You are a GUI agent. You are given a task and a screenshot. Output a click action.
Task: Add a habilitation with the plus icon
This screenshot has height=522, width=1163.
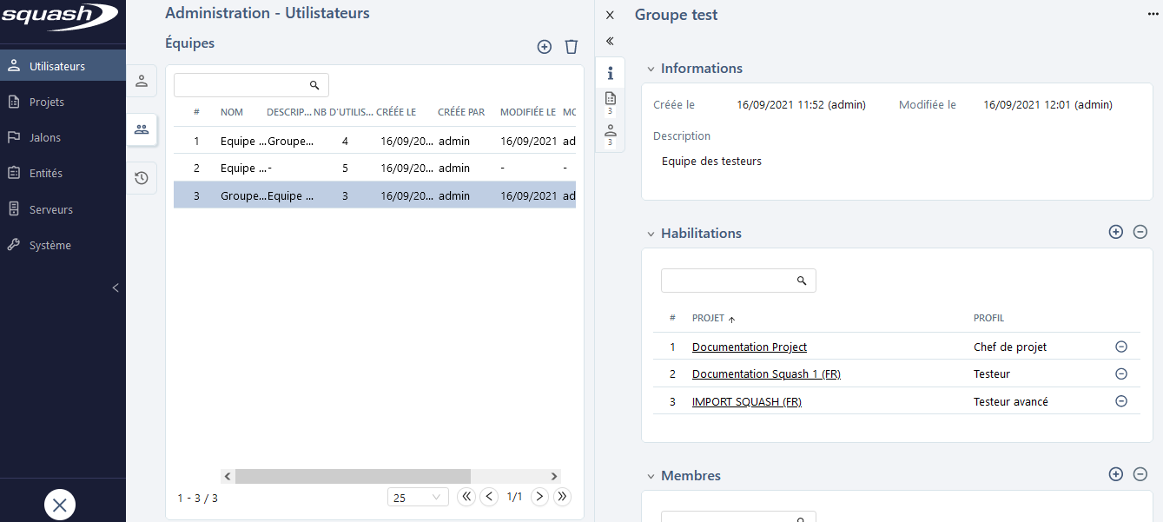(1115, 232)
